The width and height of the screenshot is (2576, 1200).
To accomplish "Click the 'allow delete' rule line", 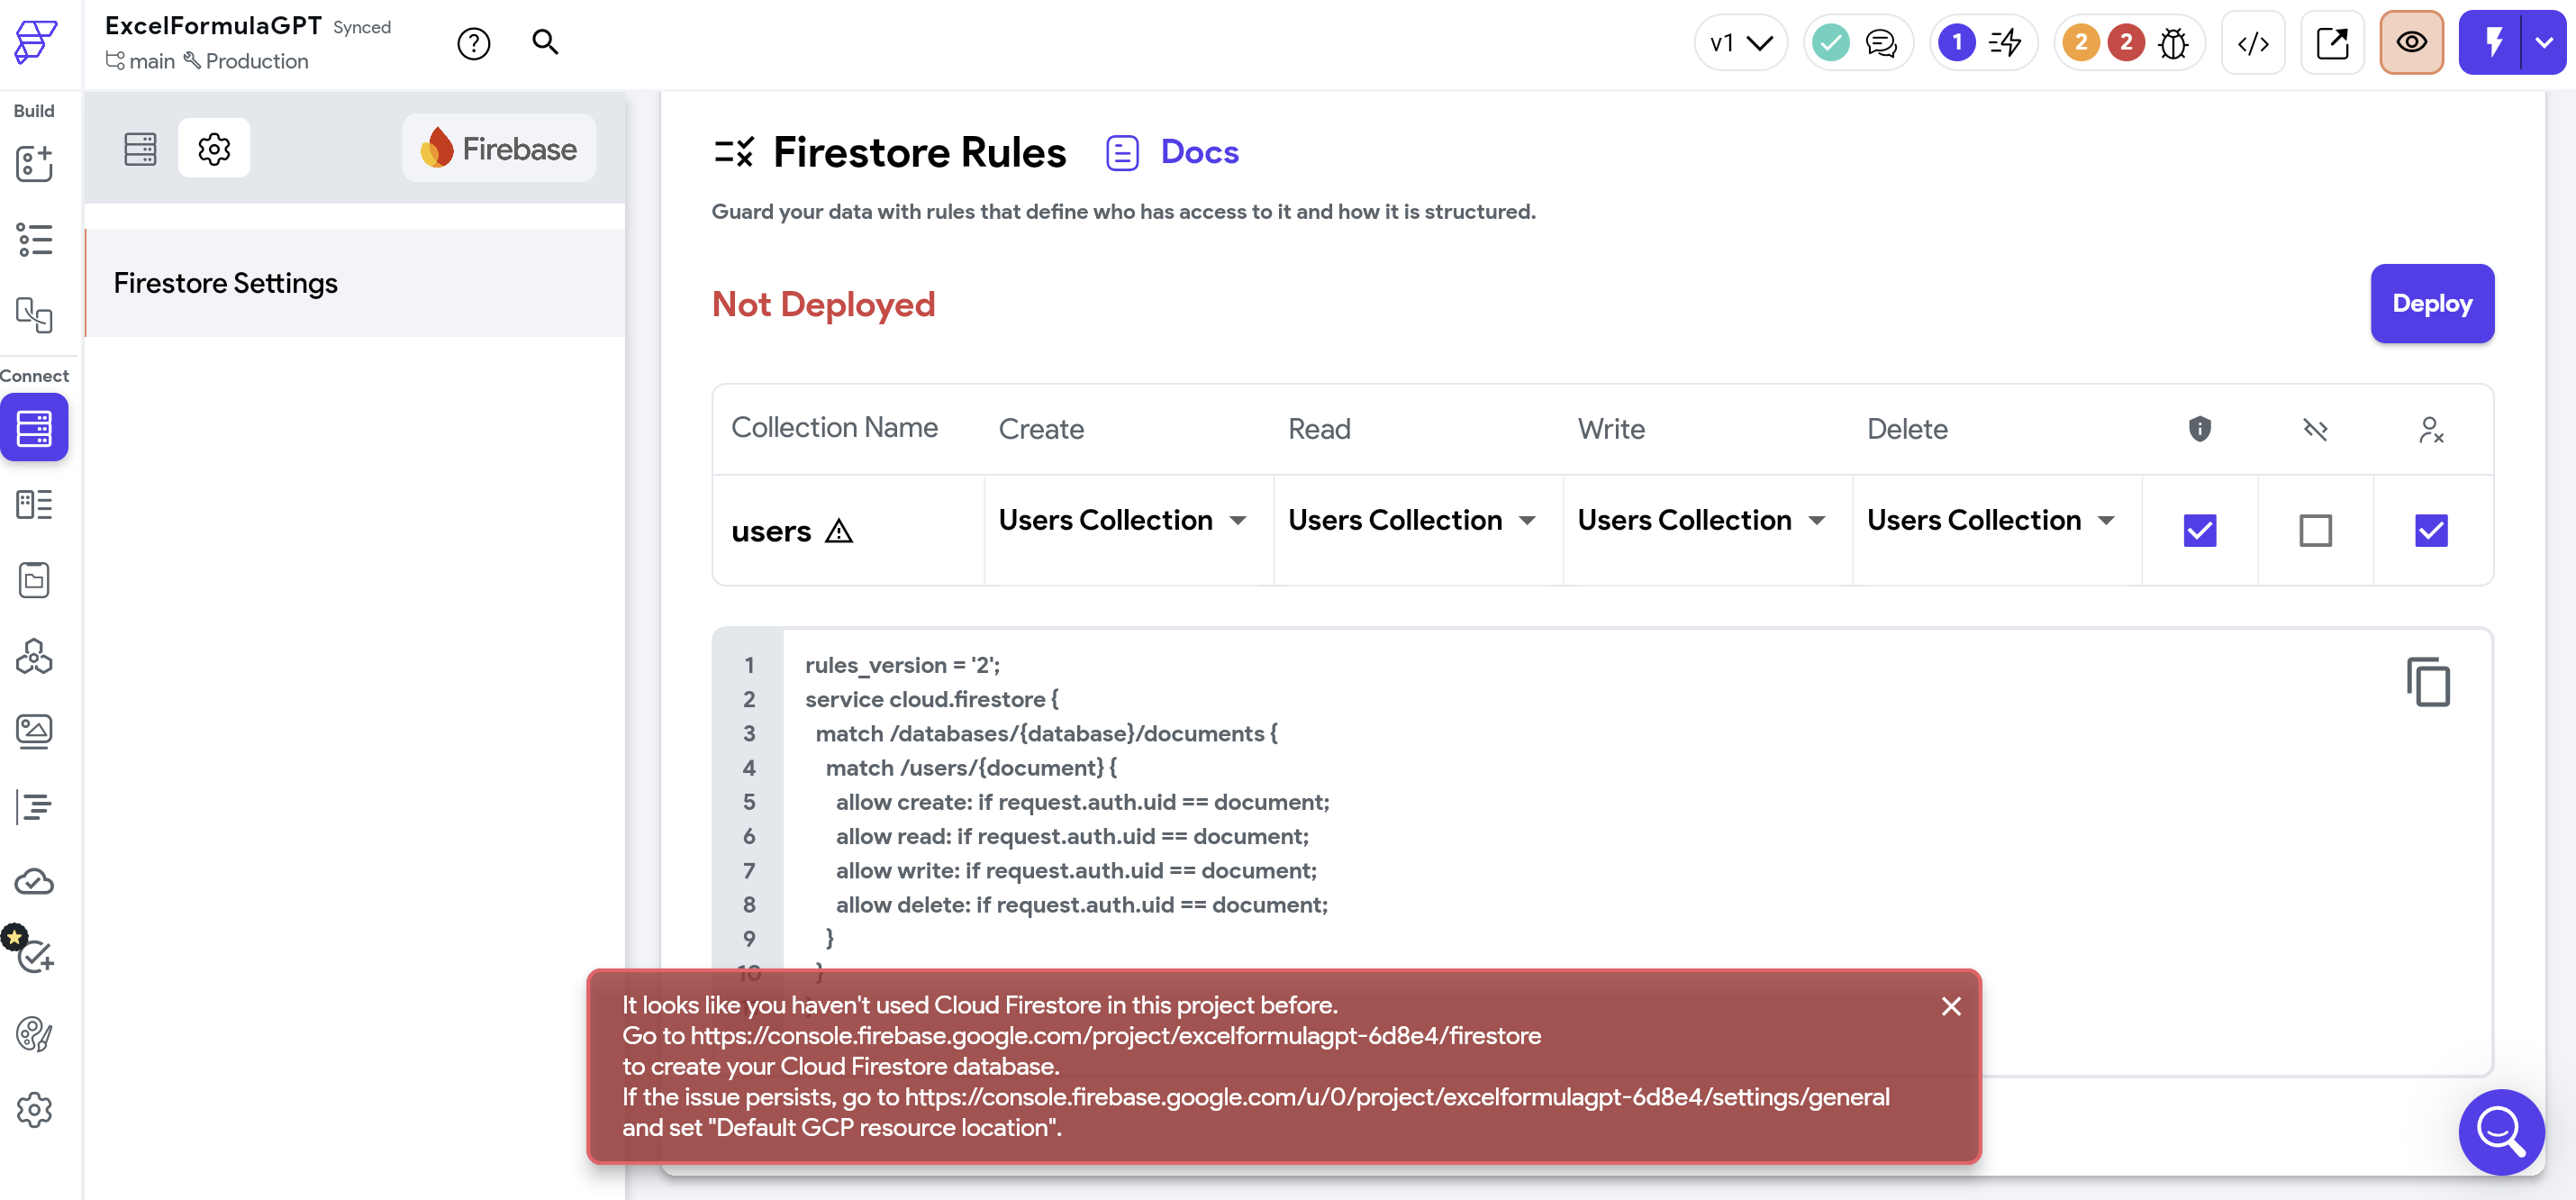I will pyautogui.click(x=1081, y=905).
